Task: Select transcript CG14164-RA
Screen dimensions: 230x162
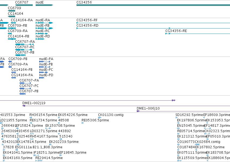Action: point(13,23)
